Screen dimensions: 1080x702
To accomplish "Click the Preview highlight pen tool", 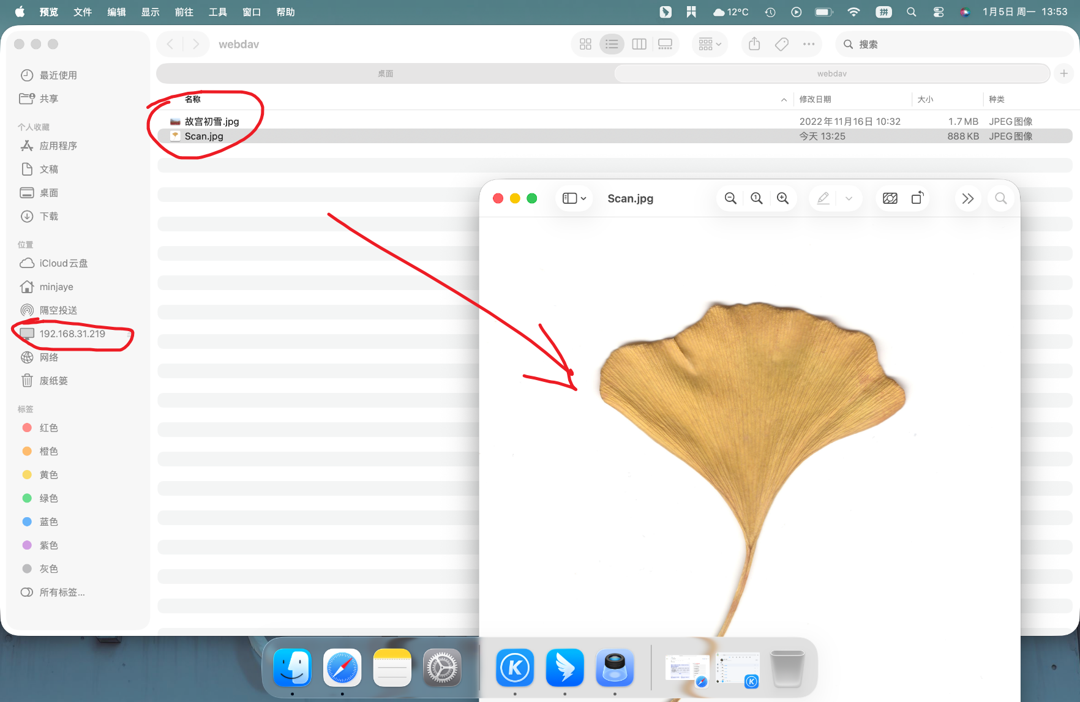I will tap(823, 198).
